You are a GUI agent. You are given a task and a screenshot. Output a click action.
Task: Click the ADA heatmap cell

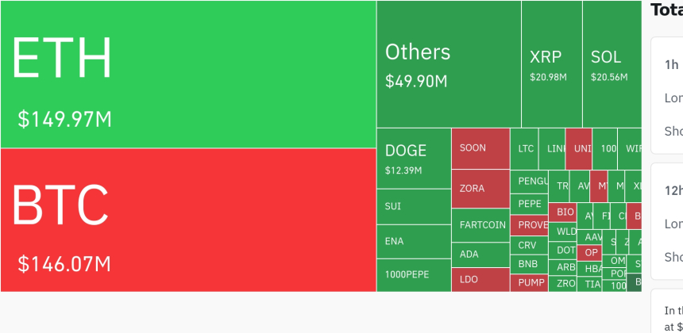coord(480,255)
